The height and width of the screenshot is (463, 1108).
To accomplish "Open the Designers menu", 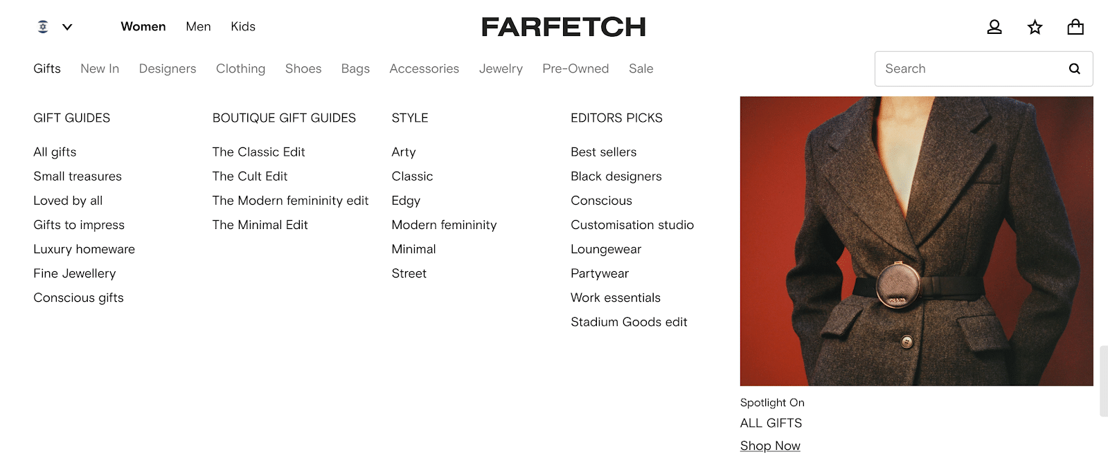I will (x=168, y=69).
